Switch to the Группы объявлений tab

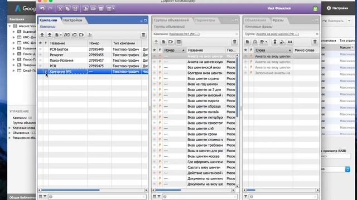171,20
